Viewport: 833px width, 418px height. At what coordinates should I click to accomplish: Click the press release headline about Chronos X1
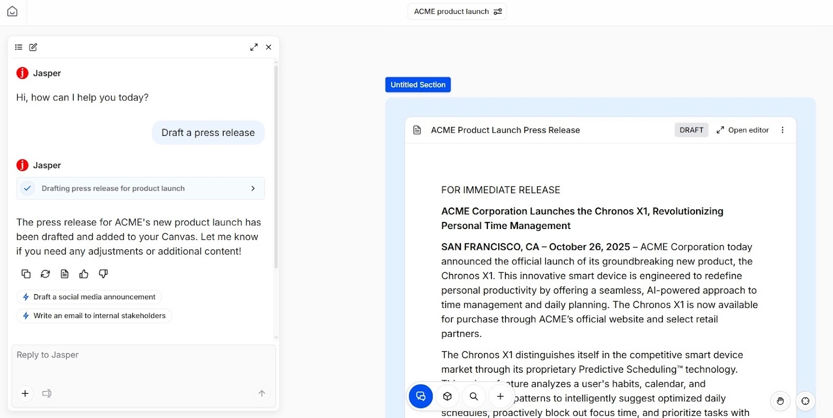[x=582, y=218]
